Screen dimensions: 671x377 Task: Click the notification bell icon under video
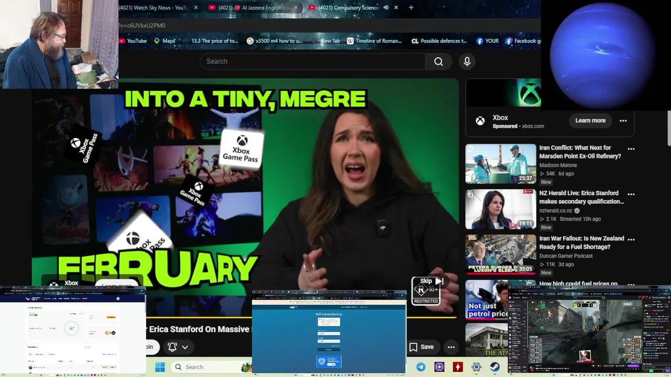tap(172, 347)
